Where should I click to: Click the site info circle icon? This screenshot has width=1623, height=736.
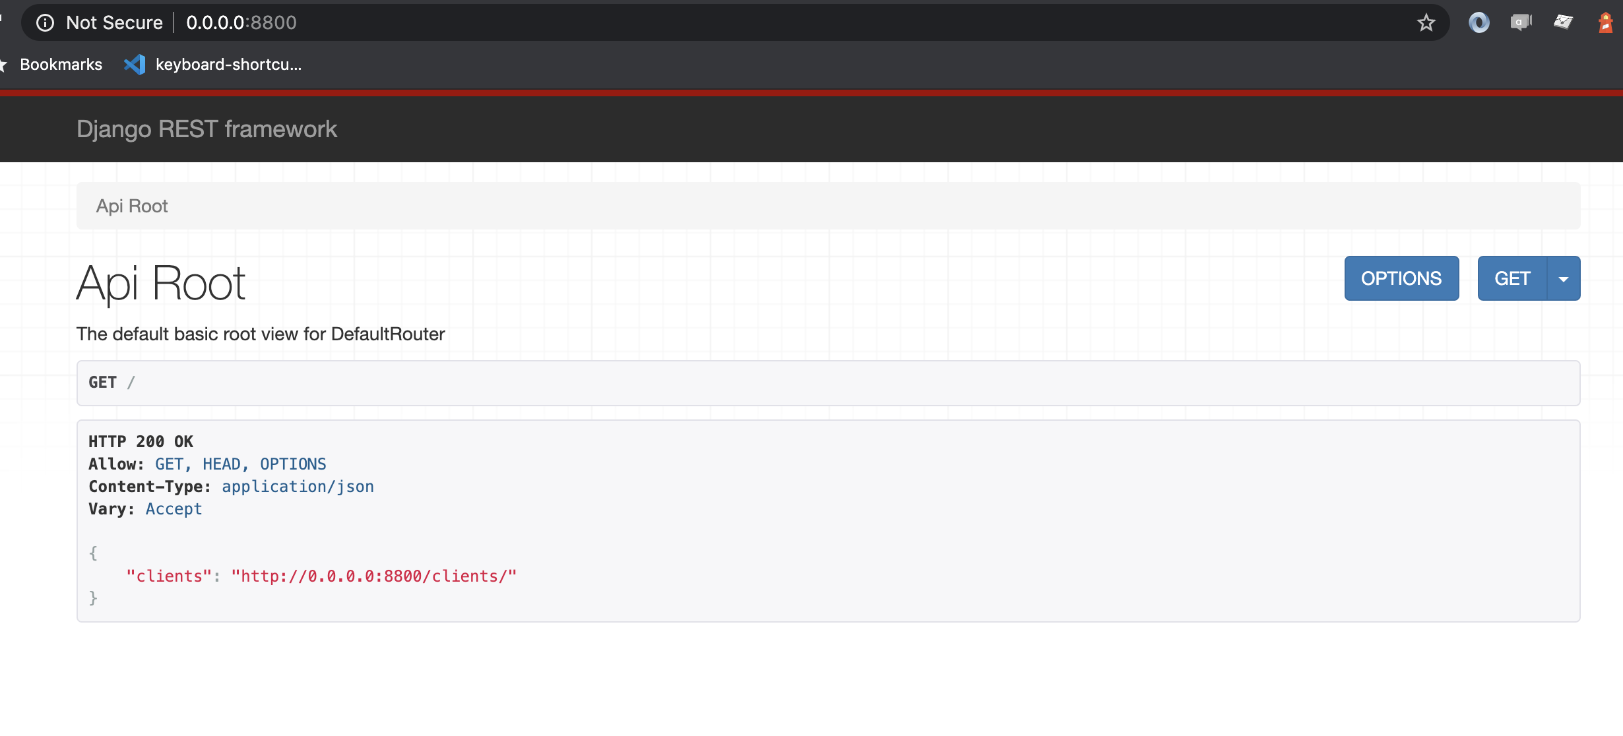click(45, 23)
